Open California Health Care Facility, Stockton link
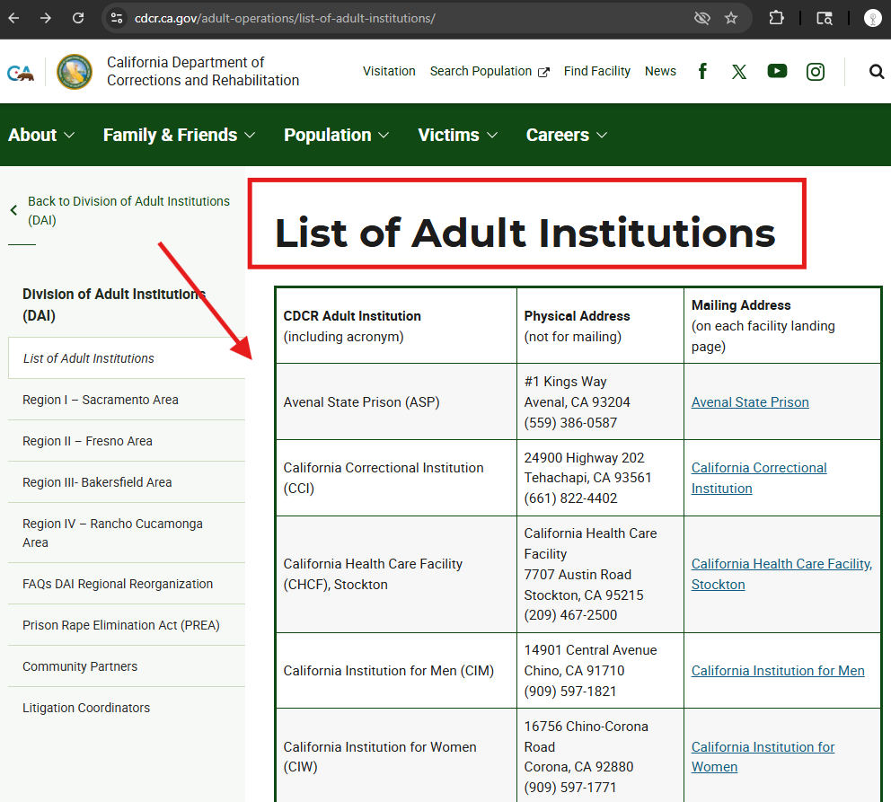The image size is (891, 802). tap(782, 574)
